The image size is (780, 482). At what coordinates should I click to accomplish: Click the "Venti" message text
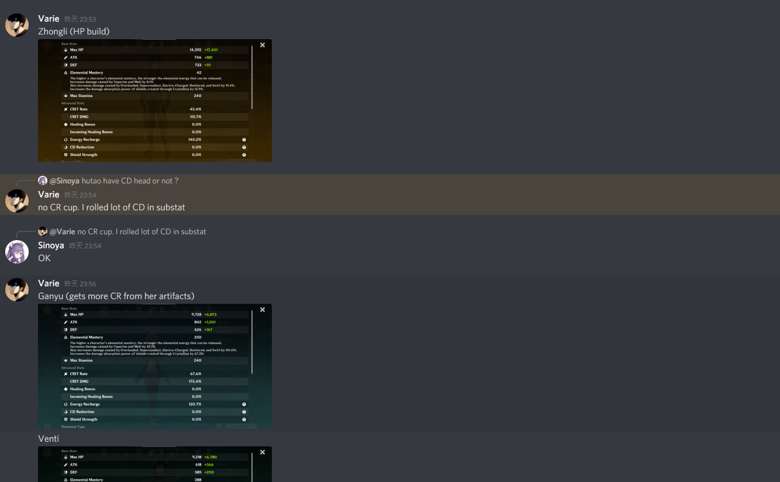[49, 439]
